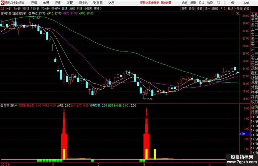Click the blue 2.30 axis value marker
The height and width of the screenshot is (166, 258).
(244, 134)
